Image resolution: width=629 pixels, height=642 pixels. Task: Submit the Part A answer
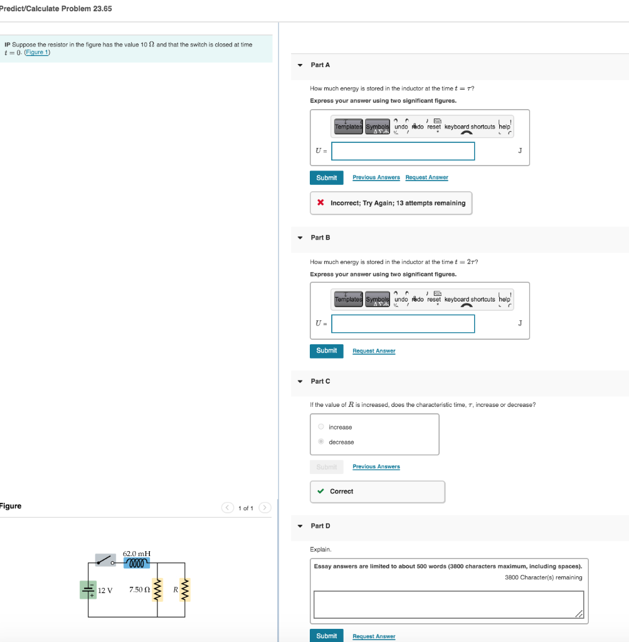(x=326, y=177)
